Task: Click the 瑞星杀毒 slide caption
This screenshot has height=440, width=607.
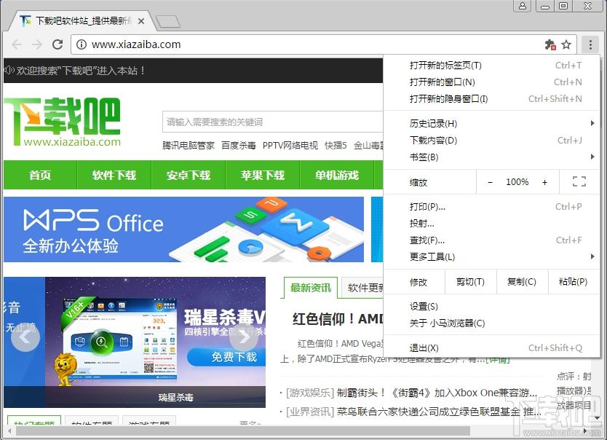Action: tap(175, 397)
